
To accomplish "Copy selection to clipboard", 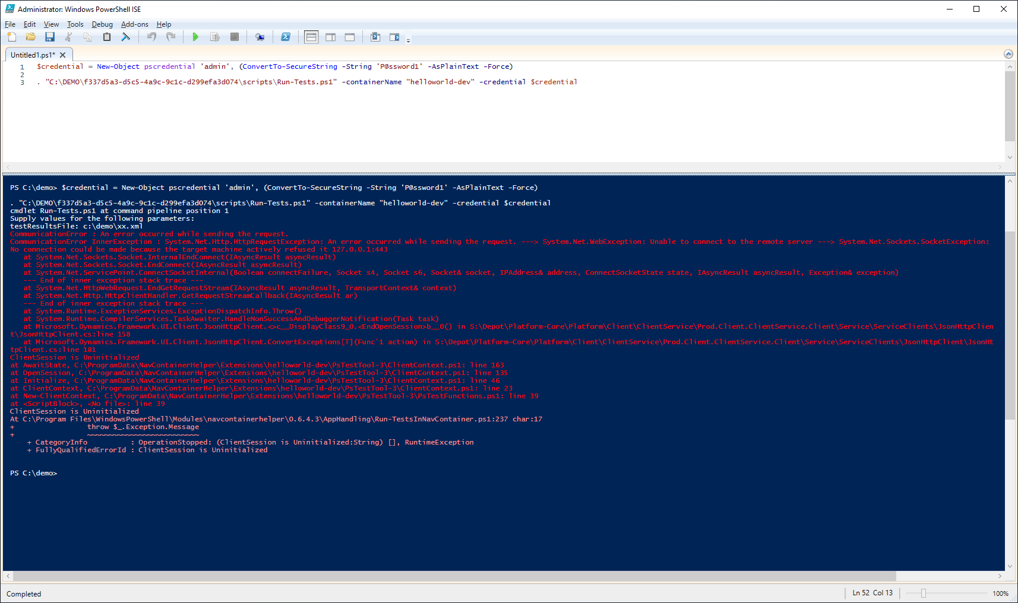I will click(88, 37).
